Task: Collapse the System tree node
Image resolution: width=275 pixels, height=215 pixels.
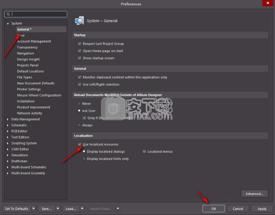Action: 7,23
